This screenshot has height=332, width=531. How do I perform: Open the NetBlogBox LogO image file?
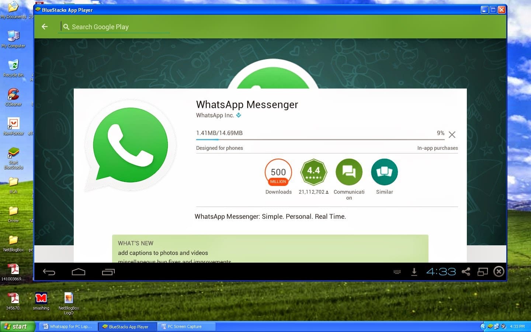point(69,304)
